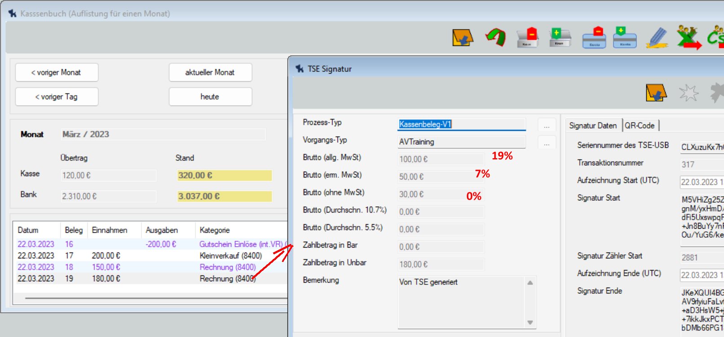Viewport: 724px width, 337px height.
Task: Click the star outline icon in TSE Signatur
Action: coord(688,93)
